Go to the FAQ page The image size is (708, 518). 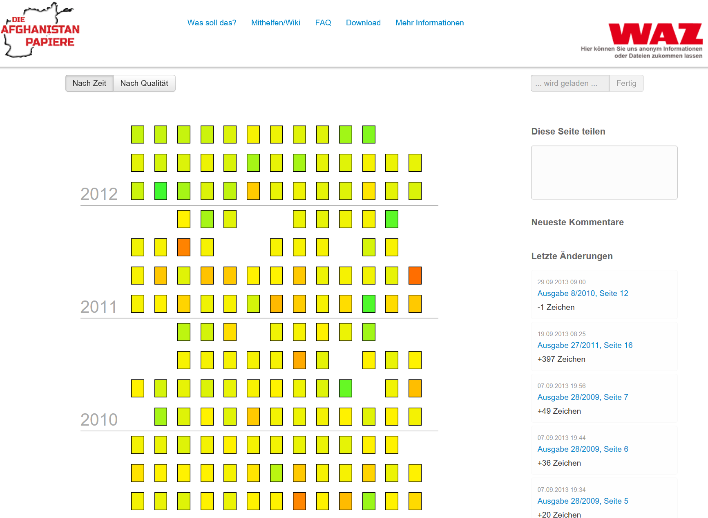click(x=323, y=23)
